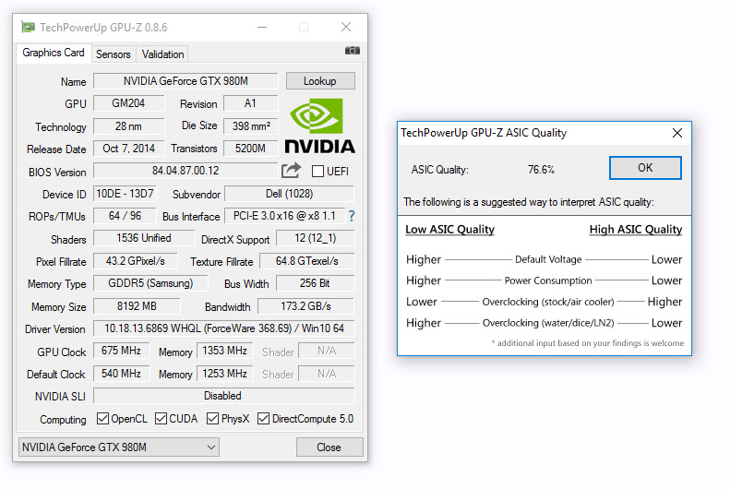This screenshot has width=730, height=489.
Task: Click the Lookup button
Action: [x=320, y=81]
